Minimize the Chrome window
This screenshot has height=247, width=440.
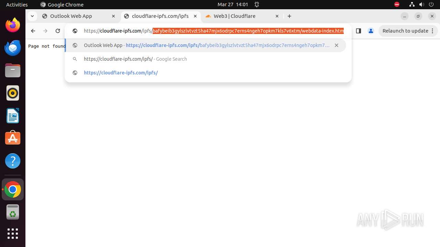405,16
